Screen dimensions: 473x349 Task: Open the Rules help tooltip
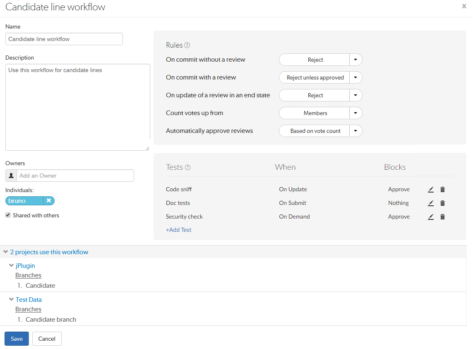coord(188,45)
